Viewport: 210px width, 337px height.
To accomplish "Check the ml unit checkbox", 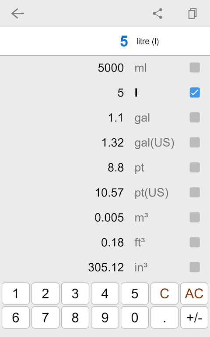I will tap(195, 68).
